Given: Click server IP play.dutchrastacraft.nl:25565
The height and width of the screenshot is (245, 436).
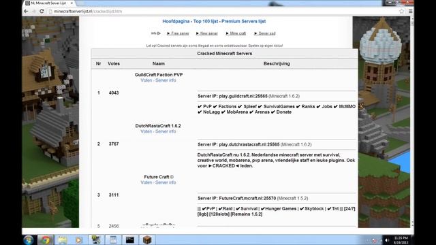Looking at the screenshot, I should 249,144.
